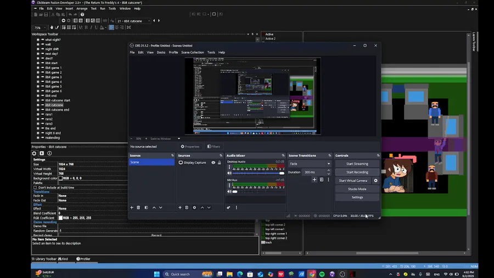Open source properties gear in Sources dock
Screen dimensions: 494x278
pos(194,207)
